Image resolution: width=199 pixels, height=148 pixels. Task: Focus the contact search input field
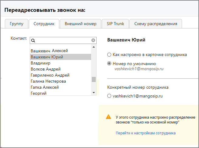[63, 41]
